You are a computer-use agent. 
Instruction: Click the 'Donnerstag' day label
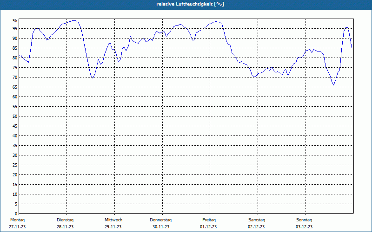pyautogui.click(x=160, y=220)
